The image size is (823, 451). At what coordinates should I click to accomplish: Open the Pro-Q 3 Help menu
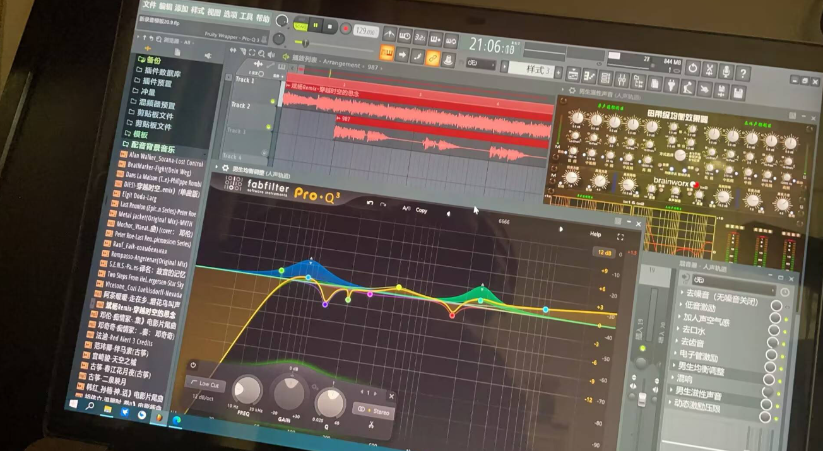pos(595,234)
